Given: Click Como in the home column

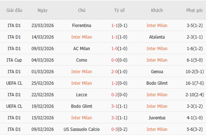Looking at the screenshot, I should 81,60.
